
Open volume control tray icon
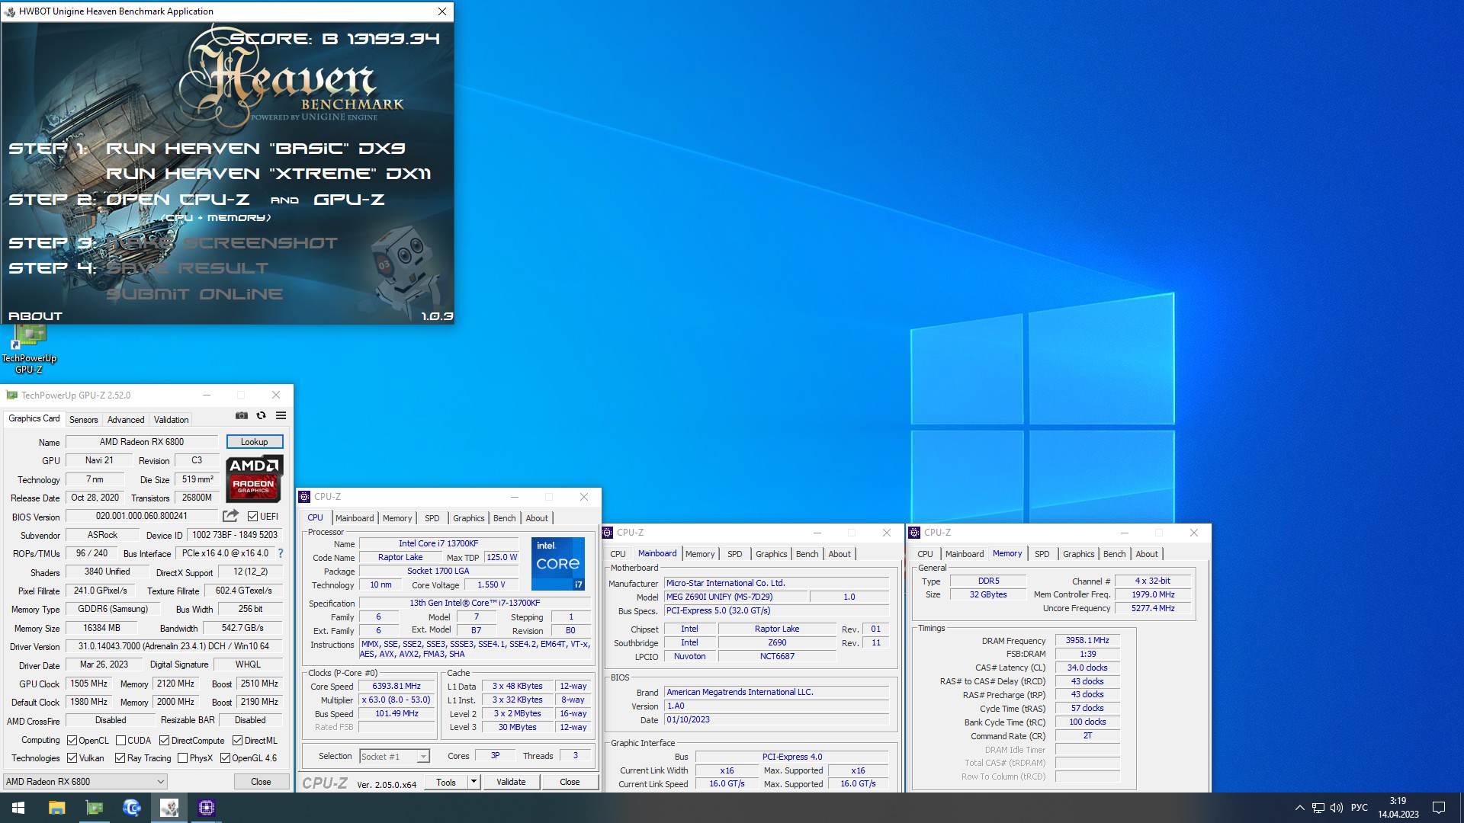tap(1337, 808)
